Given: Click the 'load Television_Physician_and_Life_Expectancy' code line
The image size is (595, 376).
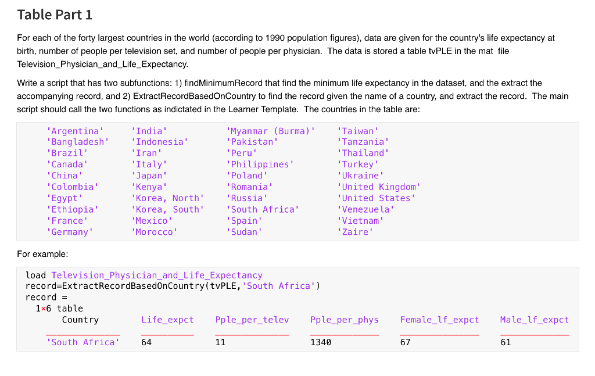Looking at the screenshot, I should (x=144, y=275).
